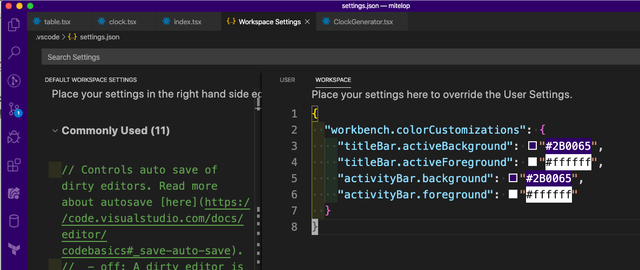Click line number 1 in gutter

(294, 114)
